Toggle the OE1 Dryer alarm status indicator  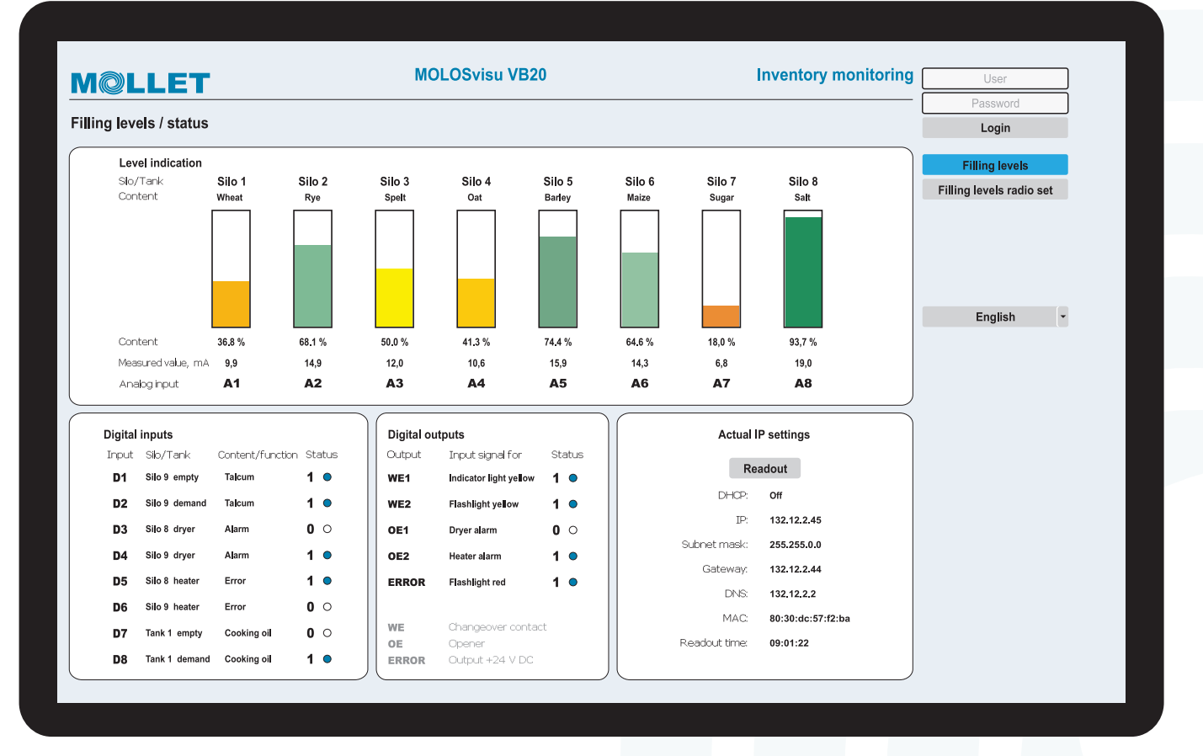[x=573, y=530]
